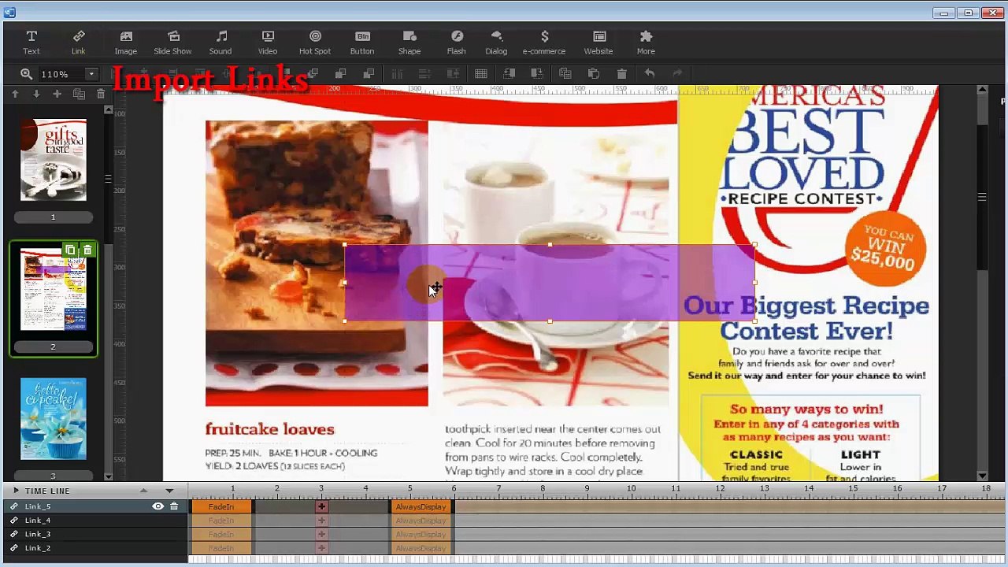Screen dimensions: 1008x567
Task: Click the purple link area on canvas
Action: tap(550, 283)
